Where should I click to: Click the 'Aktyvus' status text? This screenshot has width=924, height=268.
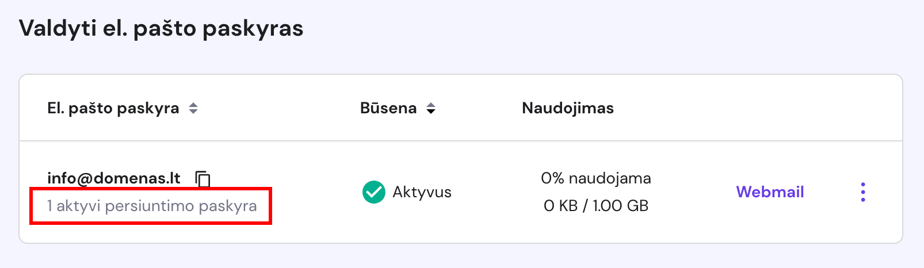pyautogui.click(x=422, y=192)
